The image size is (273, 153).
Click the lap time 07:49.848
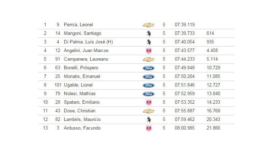[185, 68]
